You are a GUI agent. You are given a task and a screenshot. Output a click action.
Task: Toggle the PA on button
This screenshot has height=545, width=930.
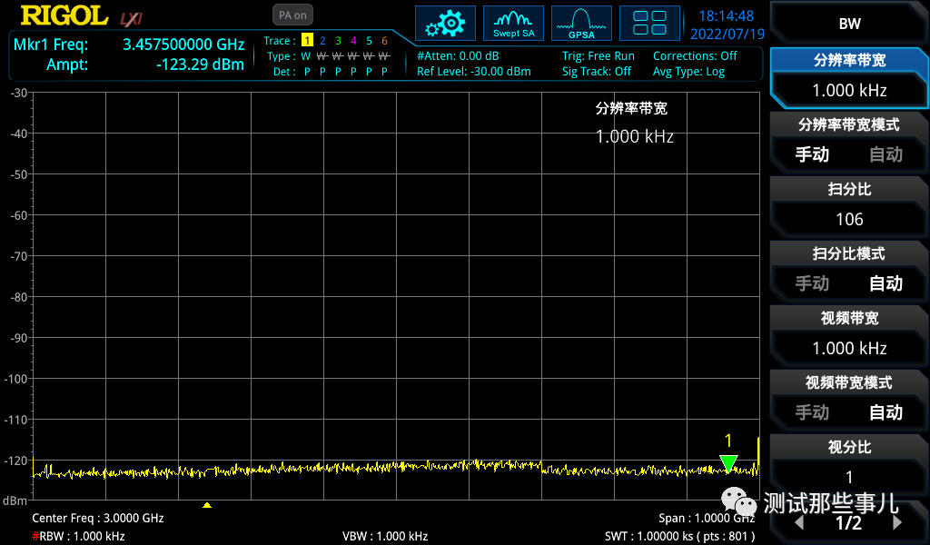click(x=291, y=15)
